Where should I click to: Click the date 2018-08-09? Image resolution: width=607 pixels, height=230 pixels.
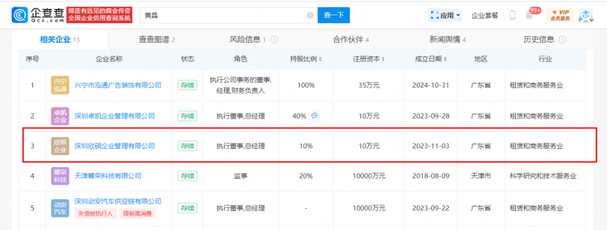(x=431, y=176)
